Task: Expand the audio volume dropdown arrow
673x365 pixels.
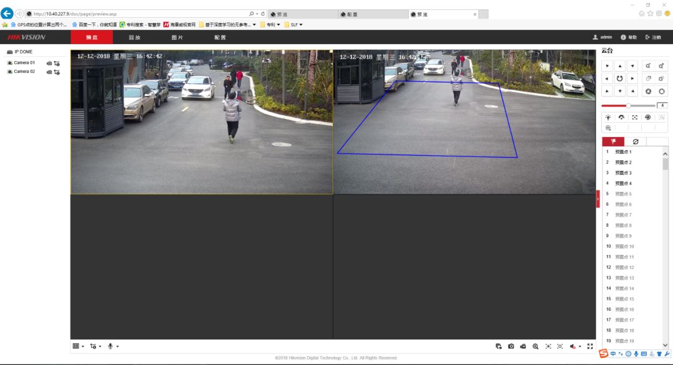Action: point(580,346)
